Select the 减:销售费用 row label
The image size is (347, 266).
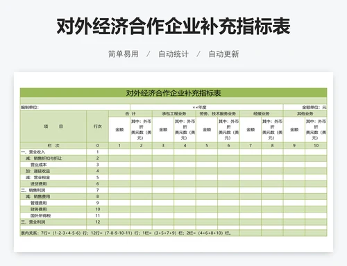pos(53,197)
